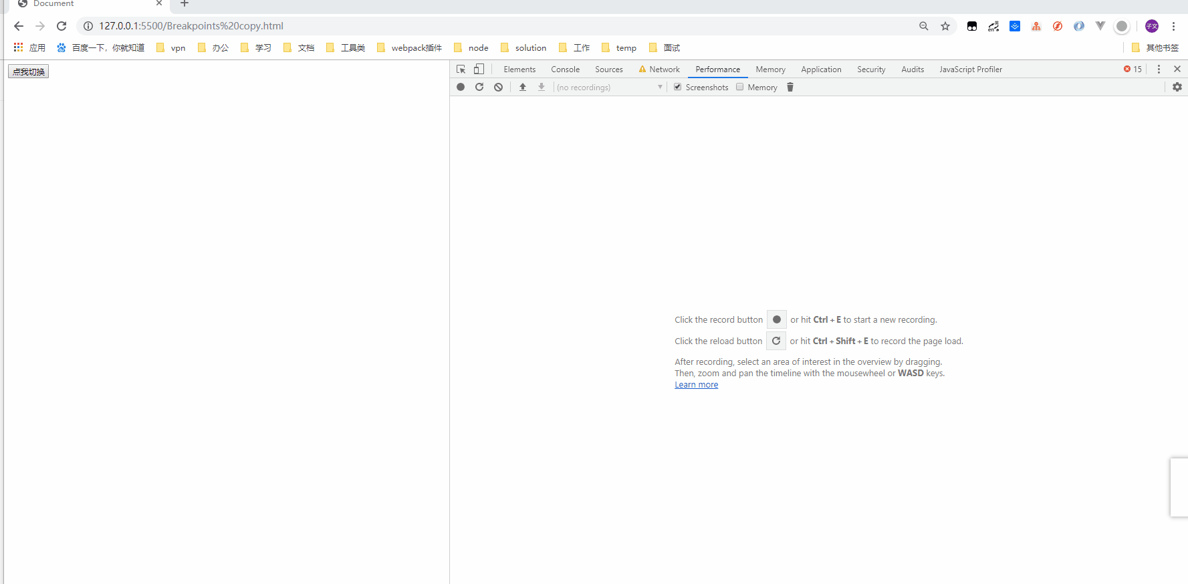Expand the 工具类 bookmark folder

point(346,47)
